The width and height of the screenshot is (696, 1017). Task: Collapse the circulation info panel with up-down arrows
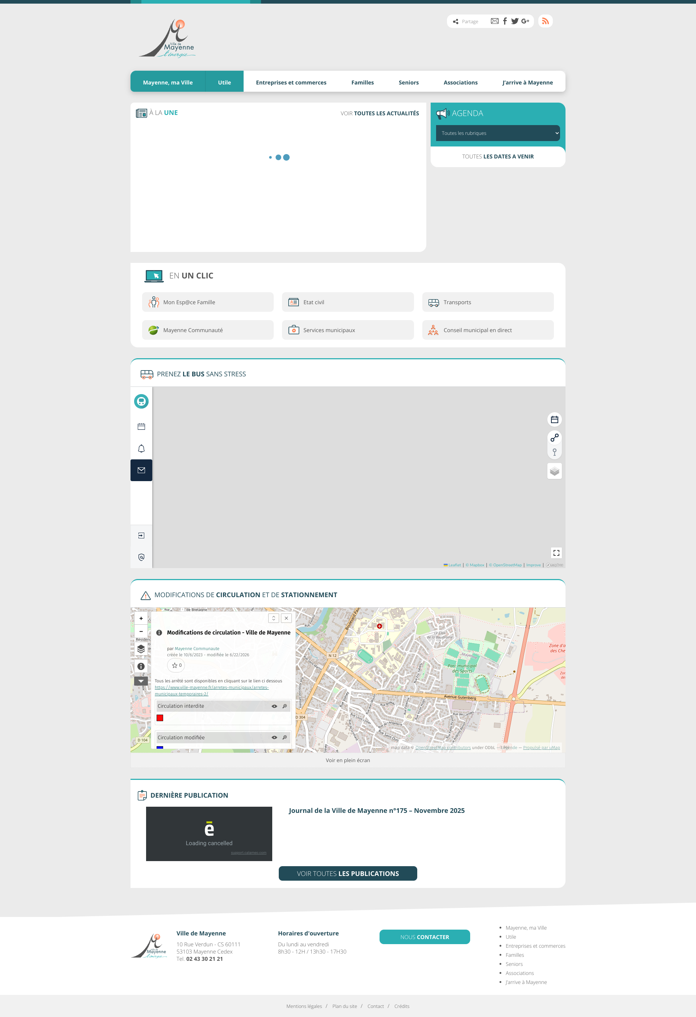(x=273, y=618)
